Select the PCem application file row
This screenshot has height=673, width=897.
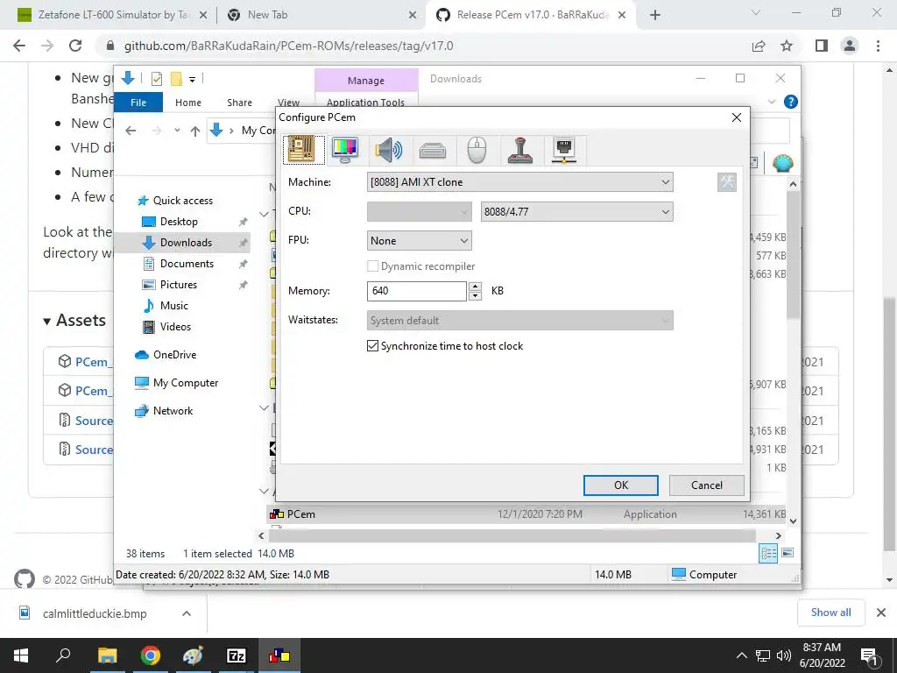[x=527, y=514]
